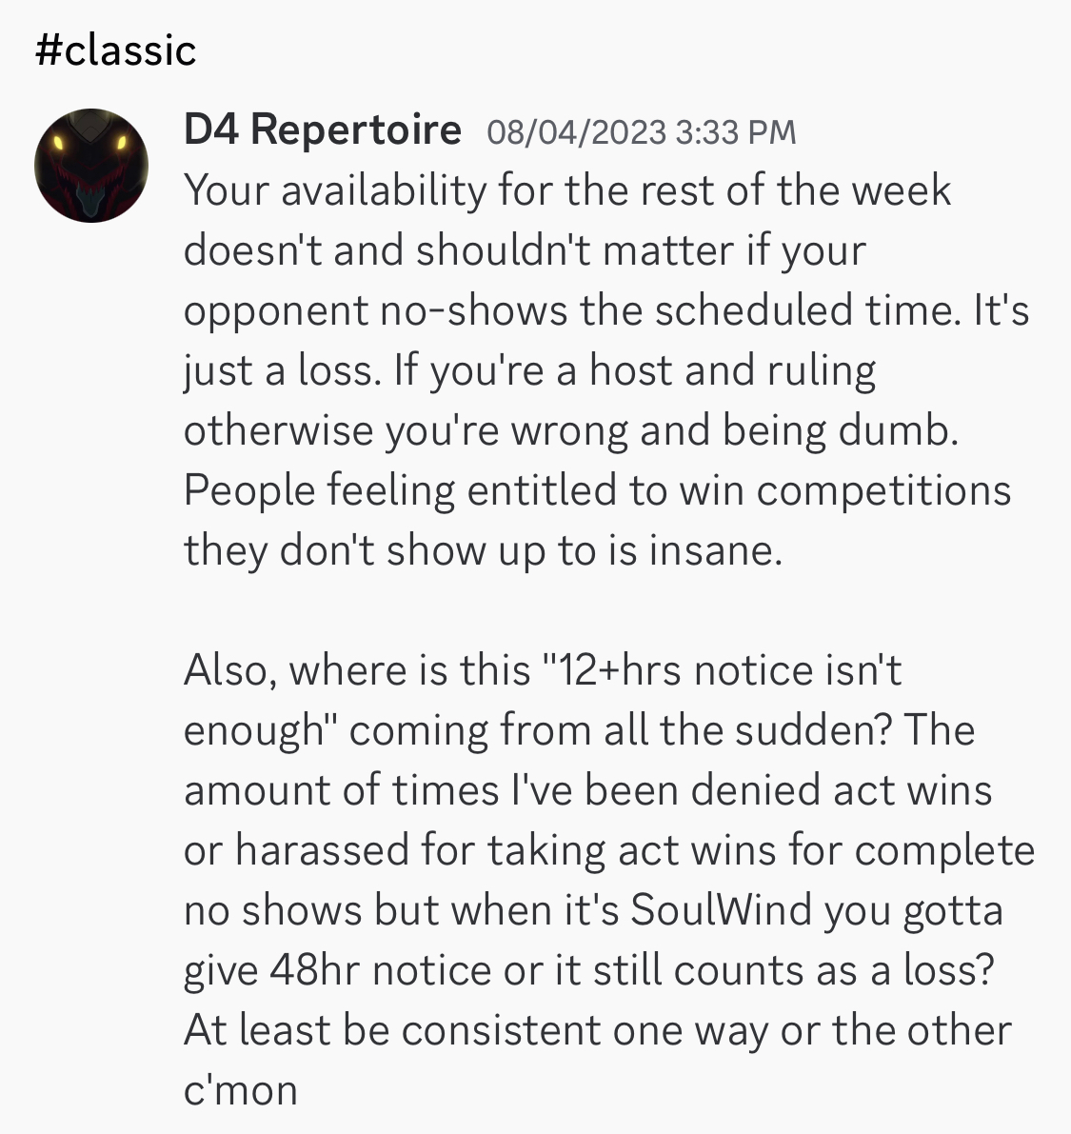Click the final word "c'mon"
The image size is (1071, 1134).
pyautogui.click(x=241, y=1089)
